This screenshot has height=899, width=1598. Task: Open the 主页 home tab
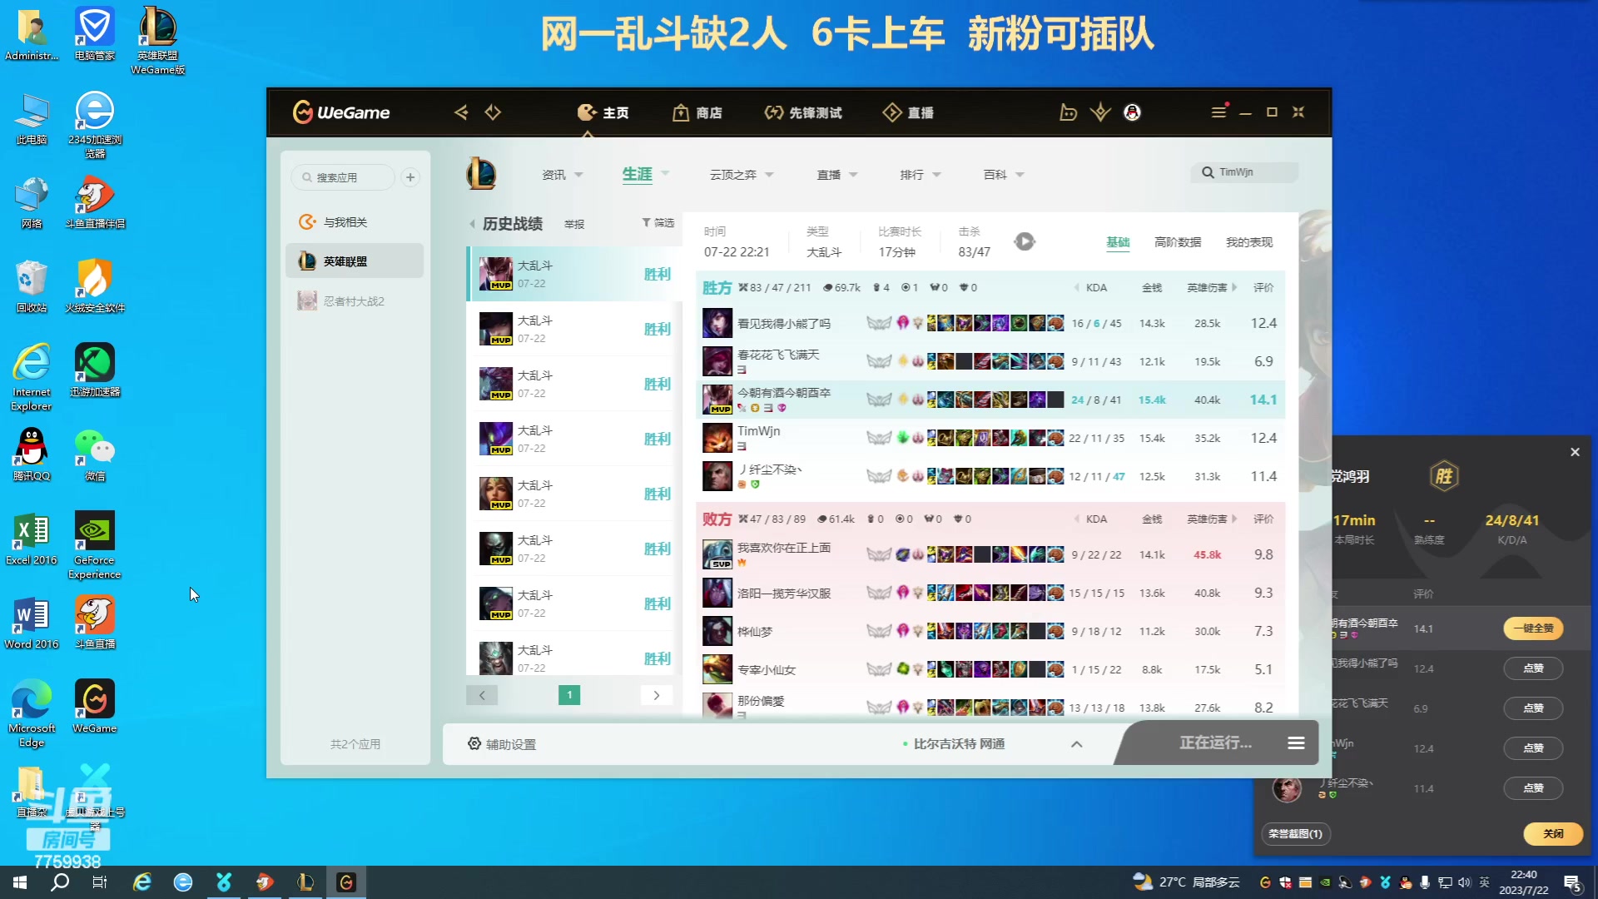[603, 112]
